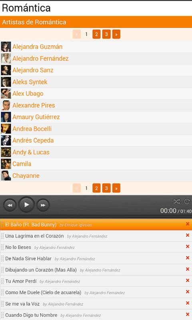Select song De Nada Sirve Hablar
The height and width of the screenshot is (320, 192).
28,258
